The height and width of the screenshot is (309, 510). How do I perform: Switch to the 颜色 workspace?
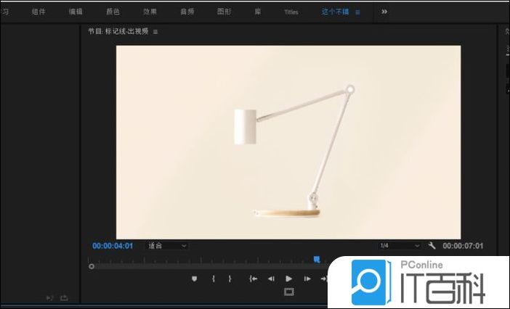[113, 12]
